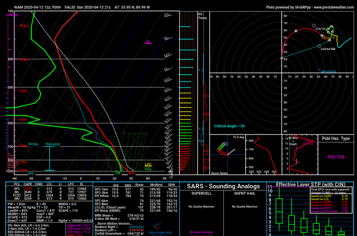Click the Critical Angle = 59 readout
This screenshot has height=236, width=357.
(229, 126)
